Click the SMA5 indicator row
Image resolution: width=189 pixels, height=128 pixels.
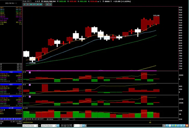[11, 8]
